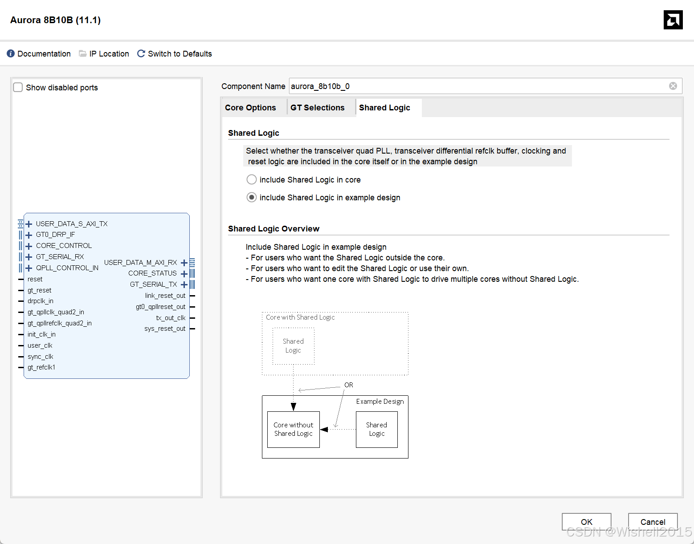This screenshot has height=544, width=694.
Task: Expand the USER_DATA_S_AXI_TX interface port
Action: [x=29, y=224]
